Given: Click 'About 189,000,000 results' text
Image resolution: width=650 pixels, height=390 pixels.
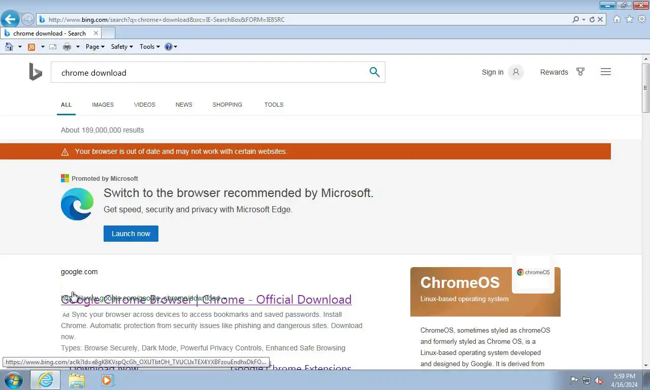Looking at the screenshot, I should (x=102, y=130).
